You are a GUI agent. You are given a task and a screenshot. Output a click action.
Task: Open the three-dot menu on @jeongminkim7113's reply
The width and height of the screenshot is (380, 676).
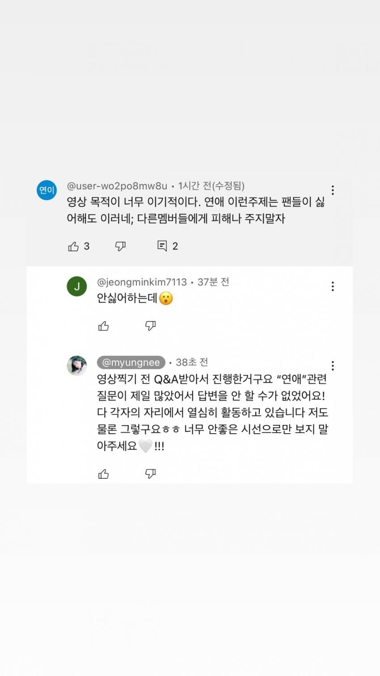coord(333,287)
